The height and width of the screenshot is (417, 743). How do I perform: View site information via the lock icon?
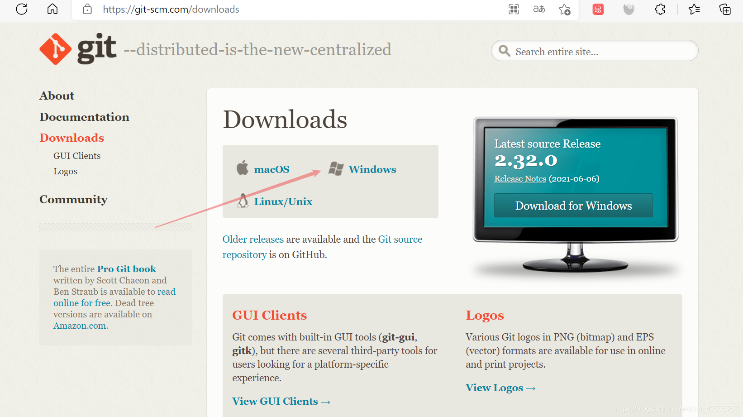(x=87, y=9)
